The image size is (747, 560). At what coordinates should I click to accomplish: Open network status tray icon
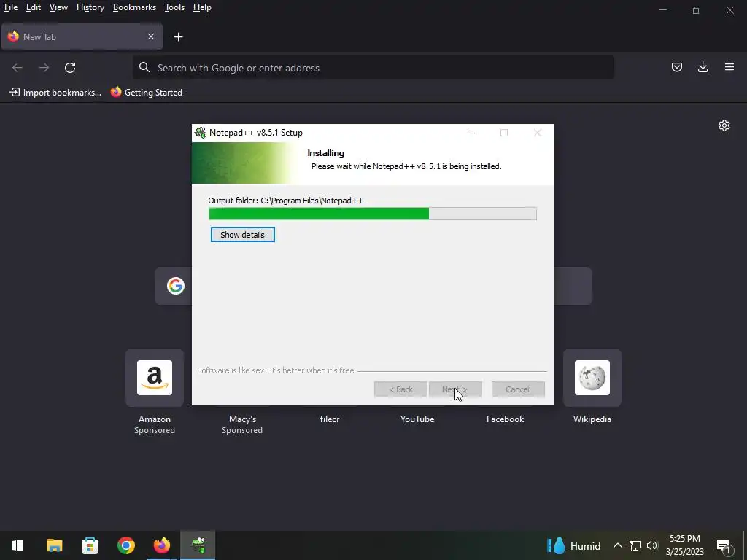635,545
